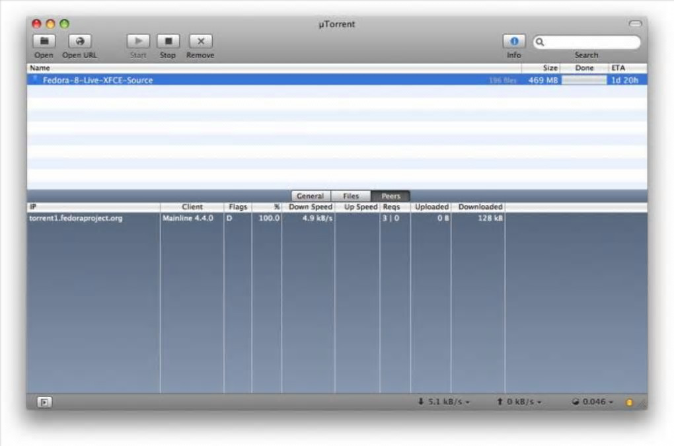Remove the selected torrent with X icon

tap(201, 41)
